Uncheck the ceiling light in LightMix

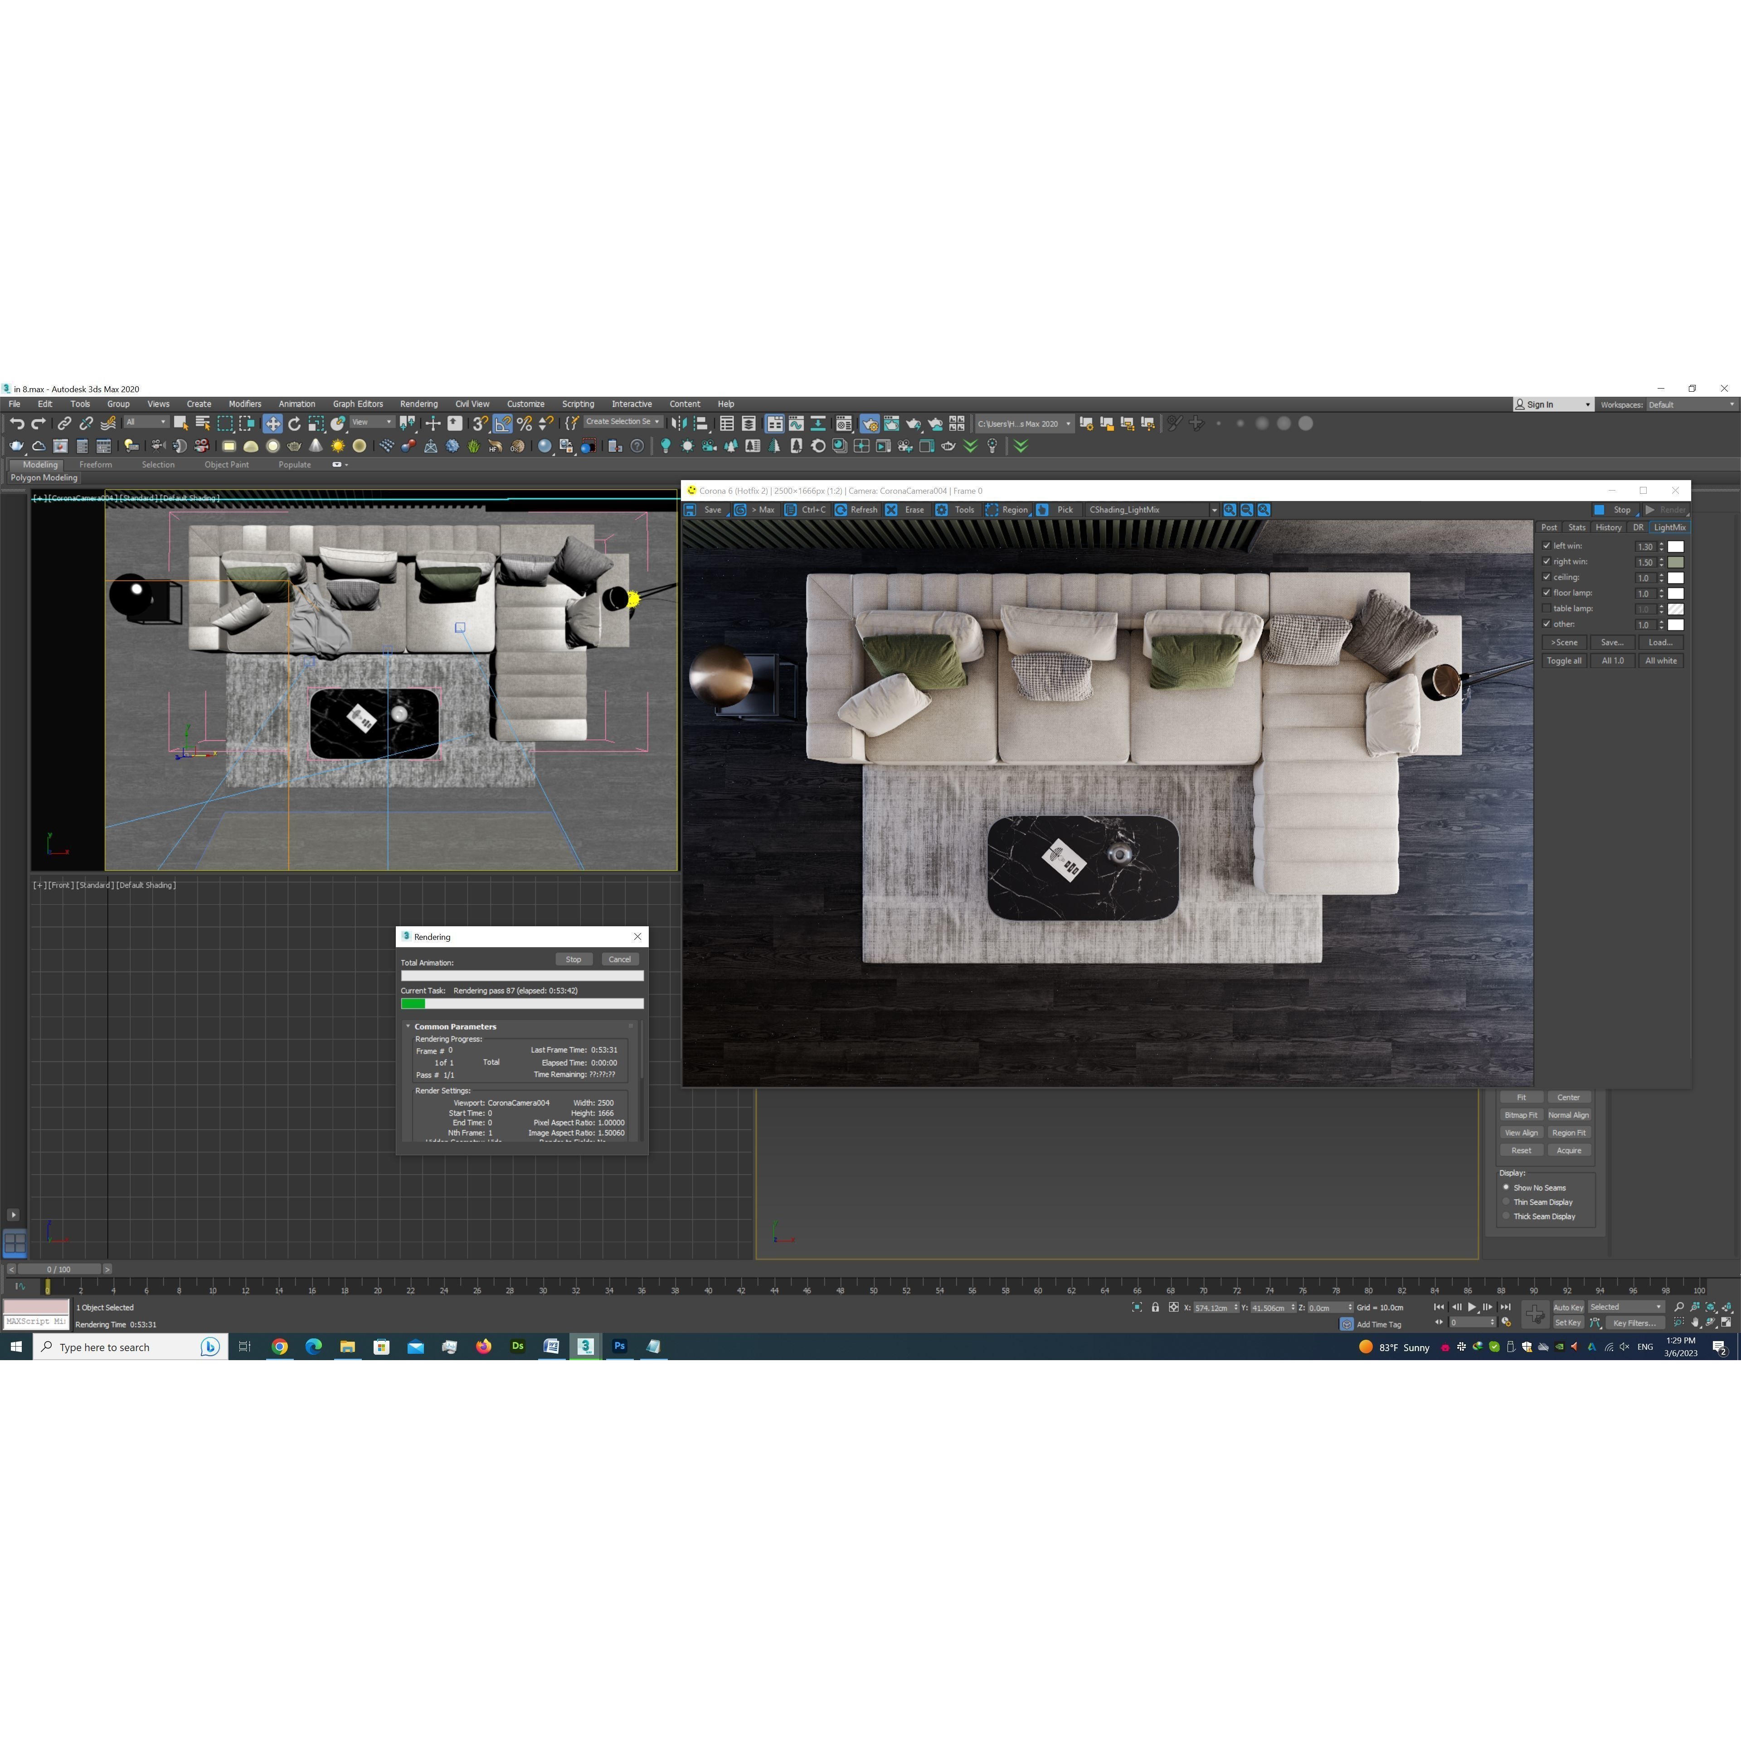click(x=1547, y=578)
